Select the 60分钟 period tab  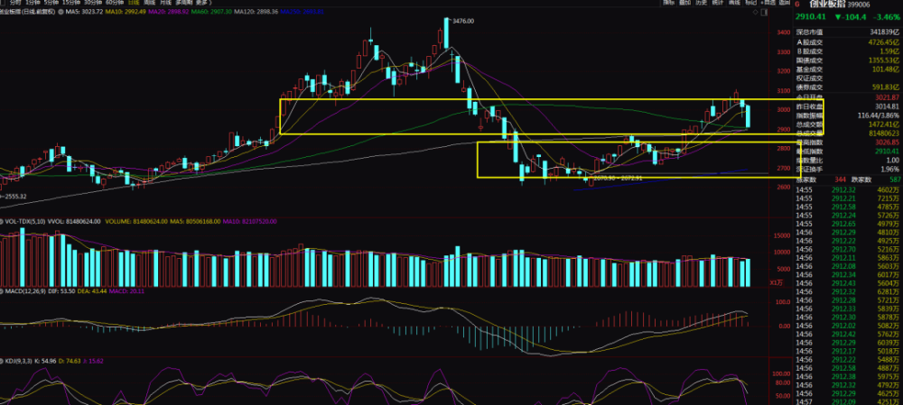click(115, 3)
